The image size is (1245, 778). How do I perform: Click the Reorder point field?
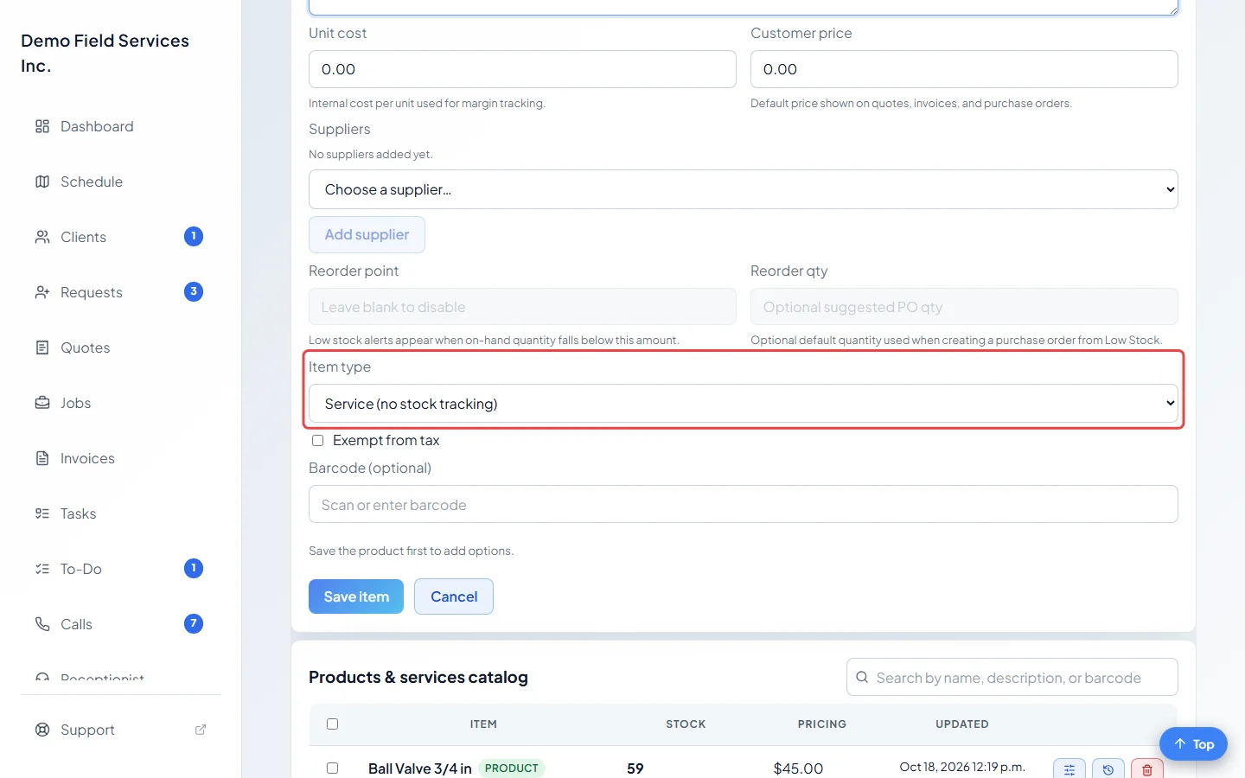(x=522, y=307)
